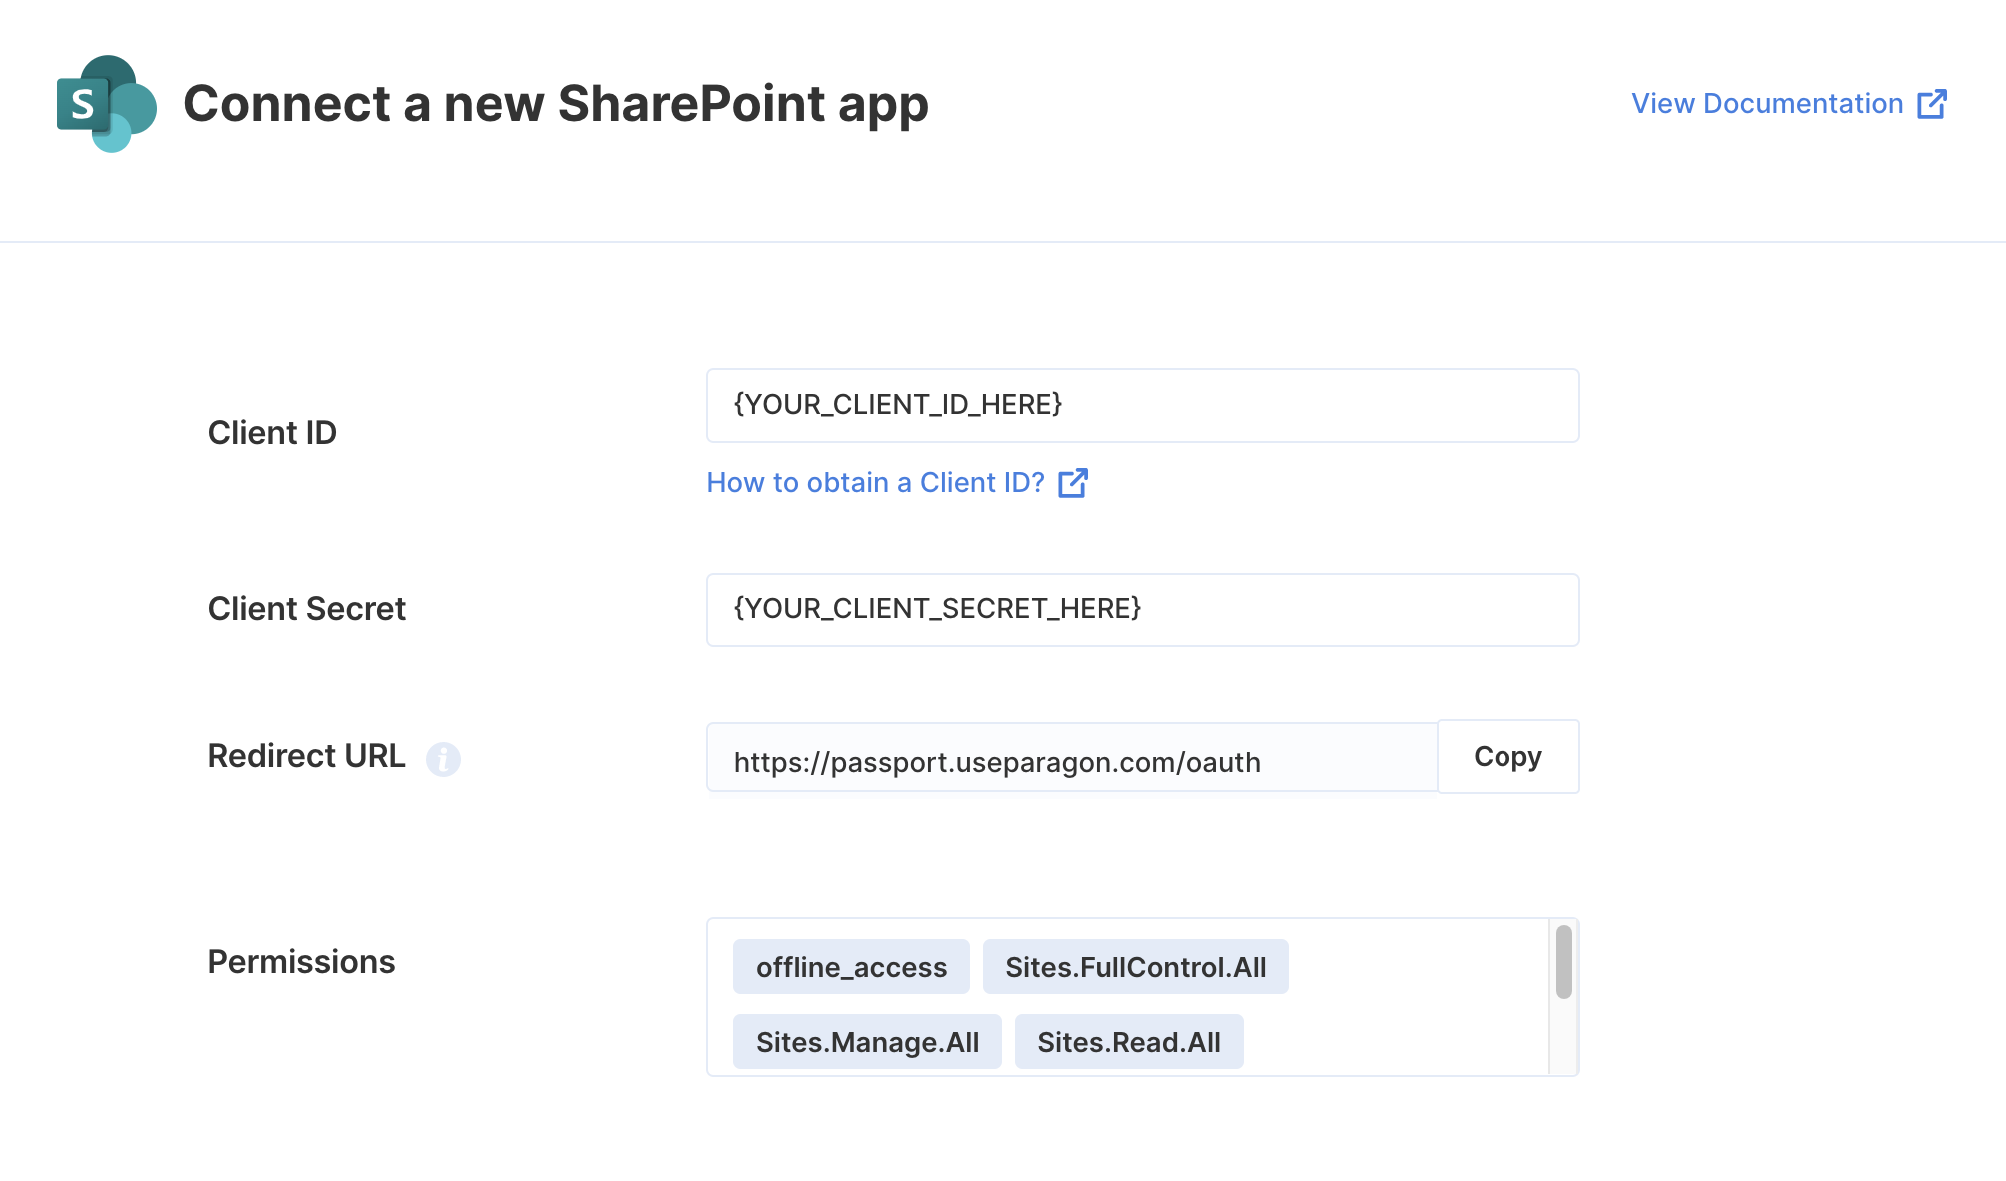Click the Client ID label
This screenshot has width=2006, height=1181.
(x=272, y=433)
